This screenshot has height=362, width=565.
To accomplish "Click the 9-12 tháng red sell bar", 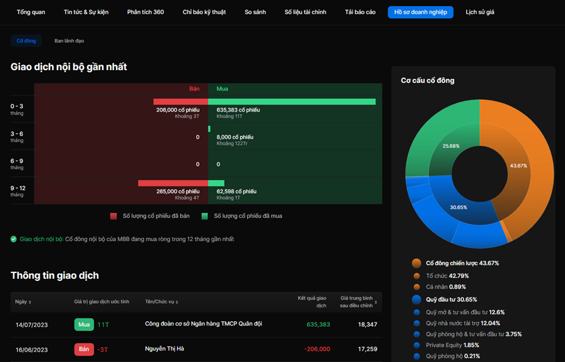I will click(x=173, y=183).
